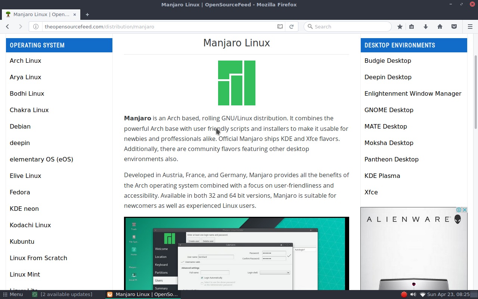View site information via the info icon
Viewport: 478px width, 299px height.
pyautogui.click(x=35, y=27)
